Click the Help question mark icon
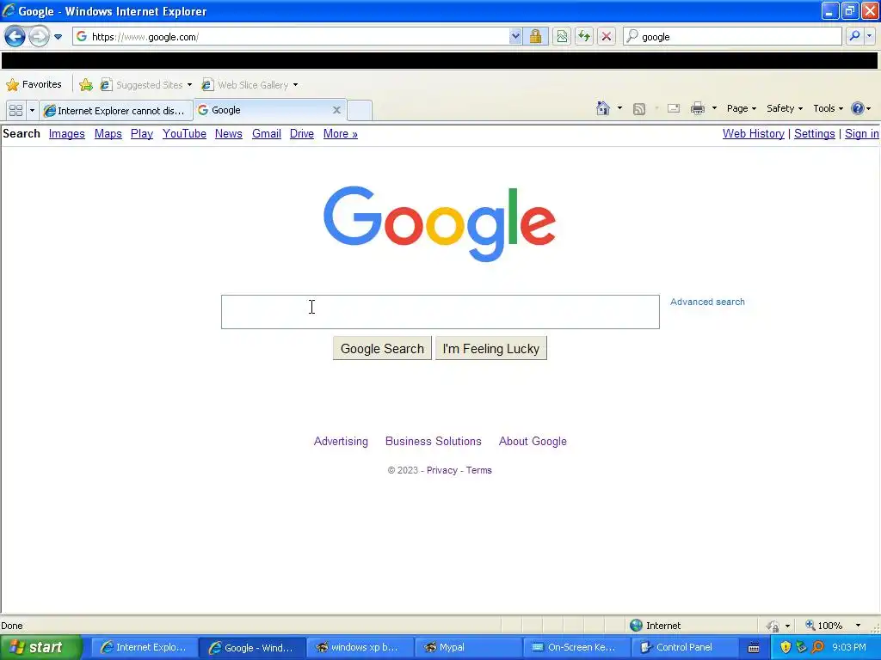The height and width of the screenshot is (660, 881). pos(858,108)
